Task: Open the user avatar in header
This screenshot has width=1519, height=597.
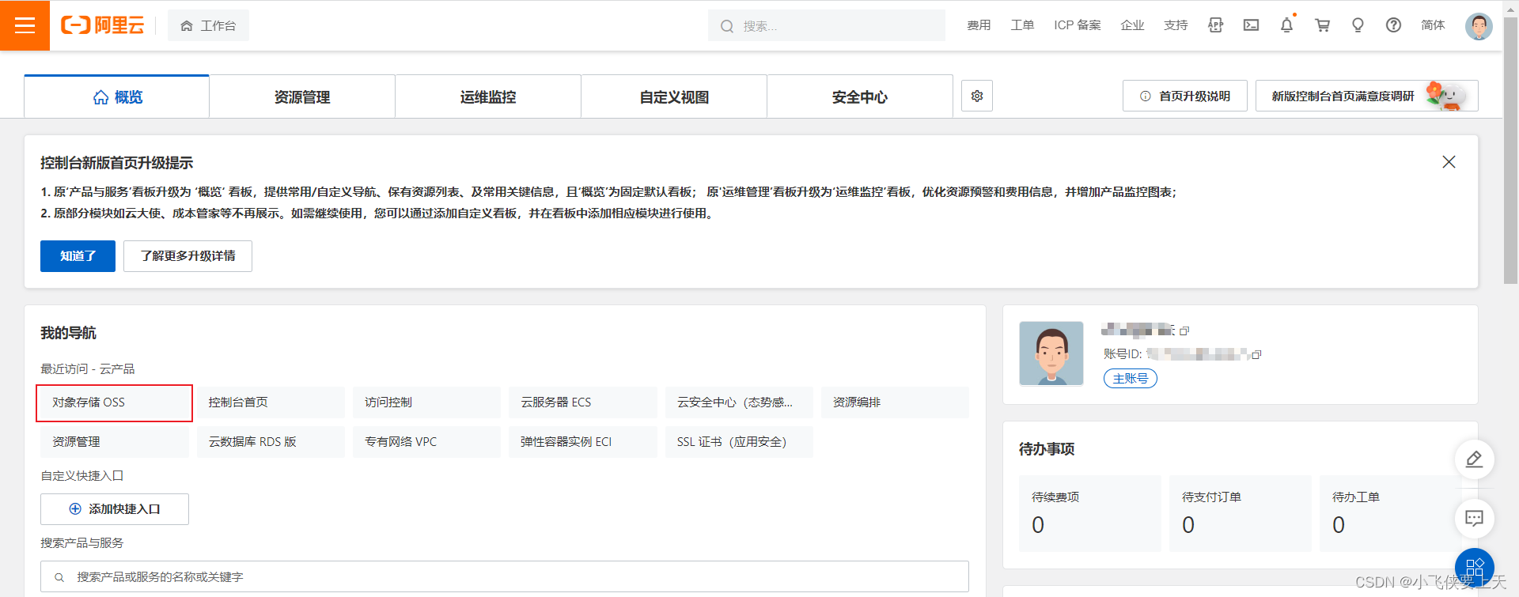Action: (1478, 26)
